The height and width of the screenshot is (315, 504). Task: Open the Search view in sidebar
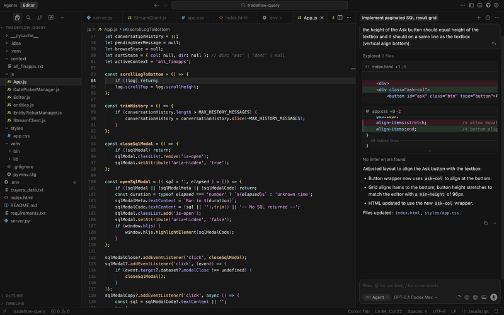[28, 18]
